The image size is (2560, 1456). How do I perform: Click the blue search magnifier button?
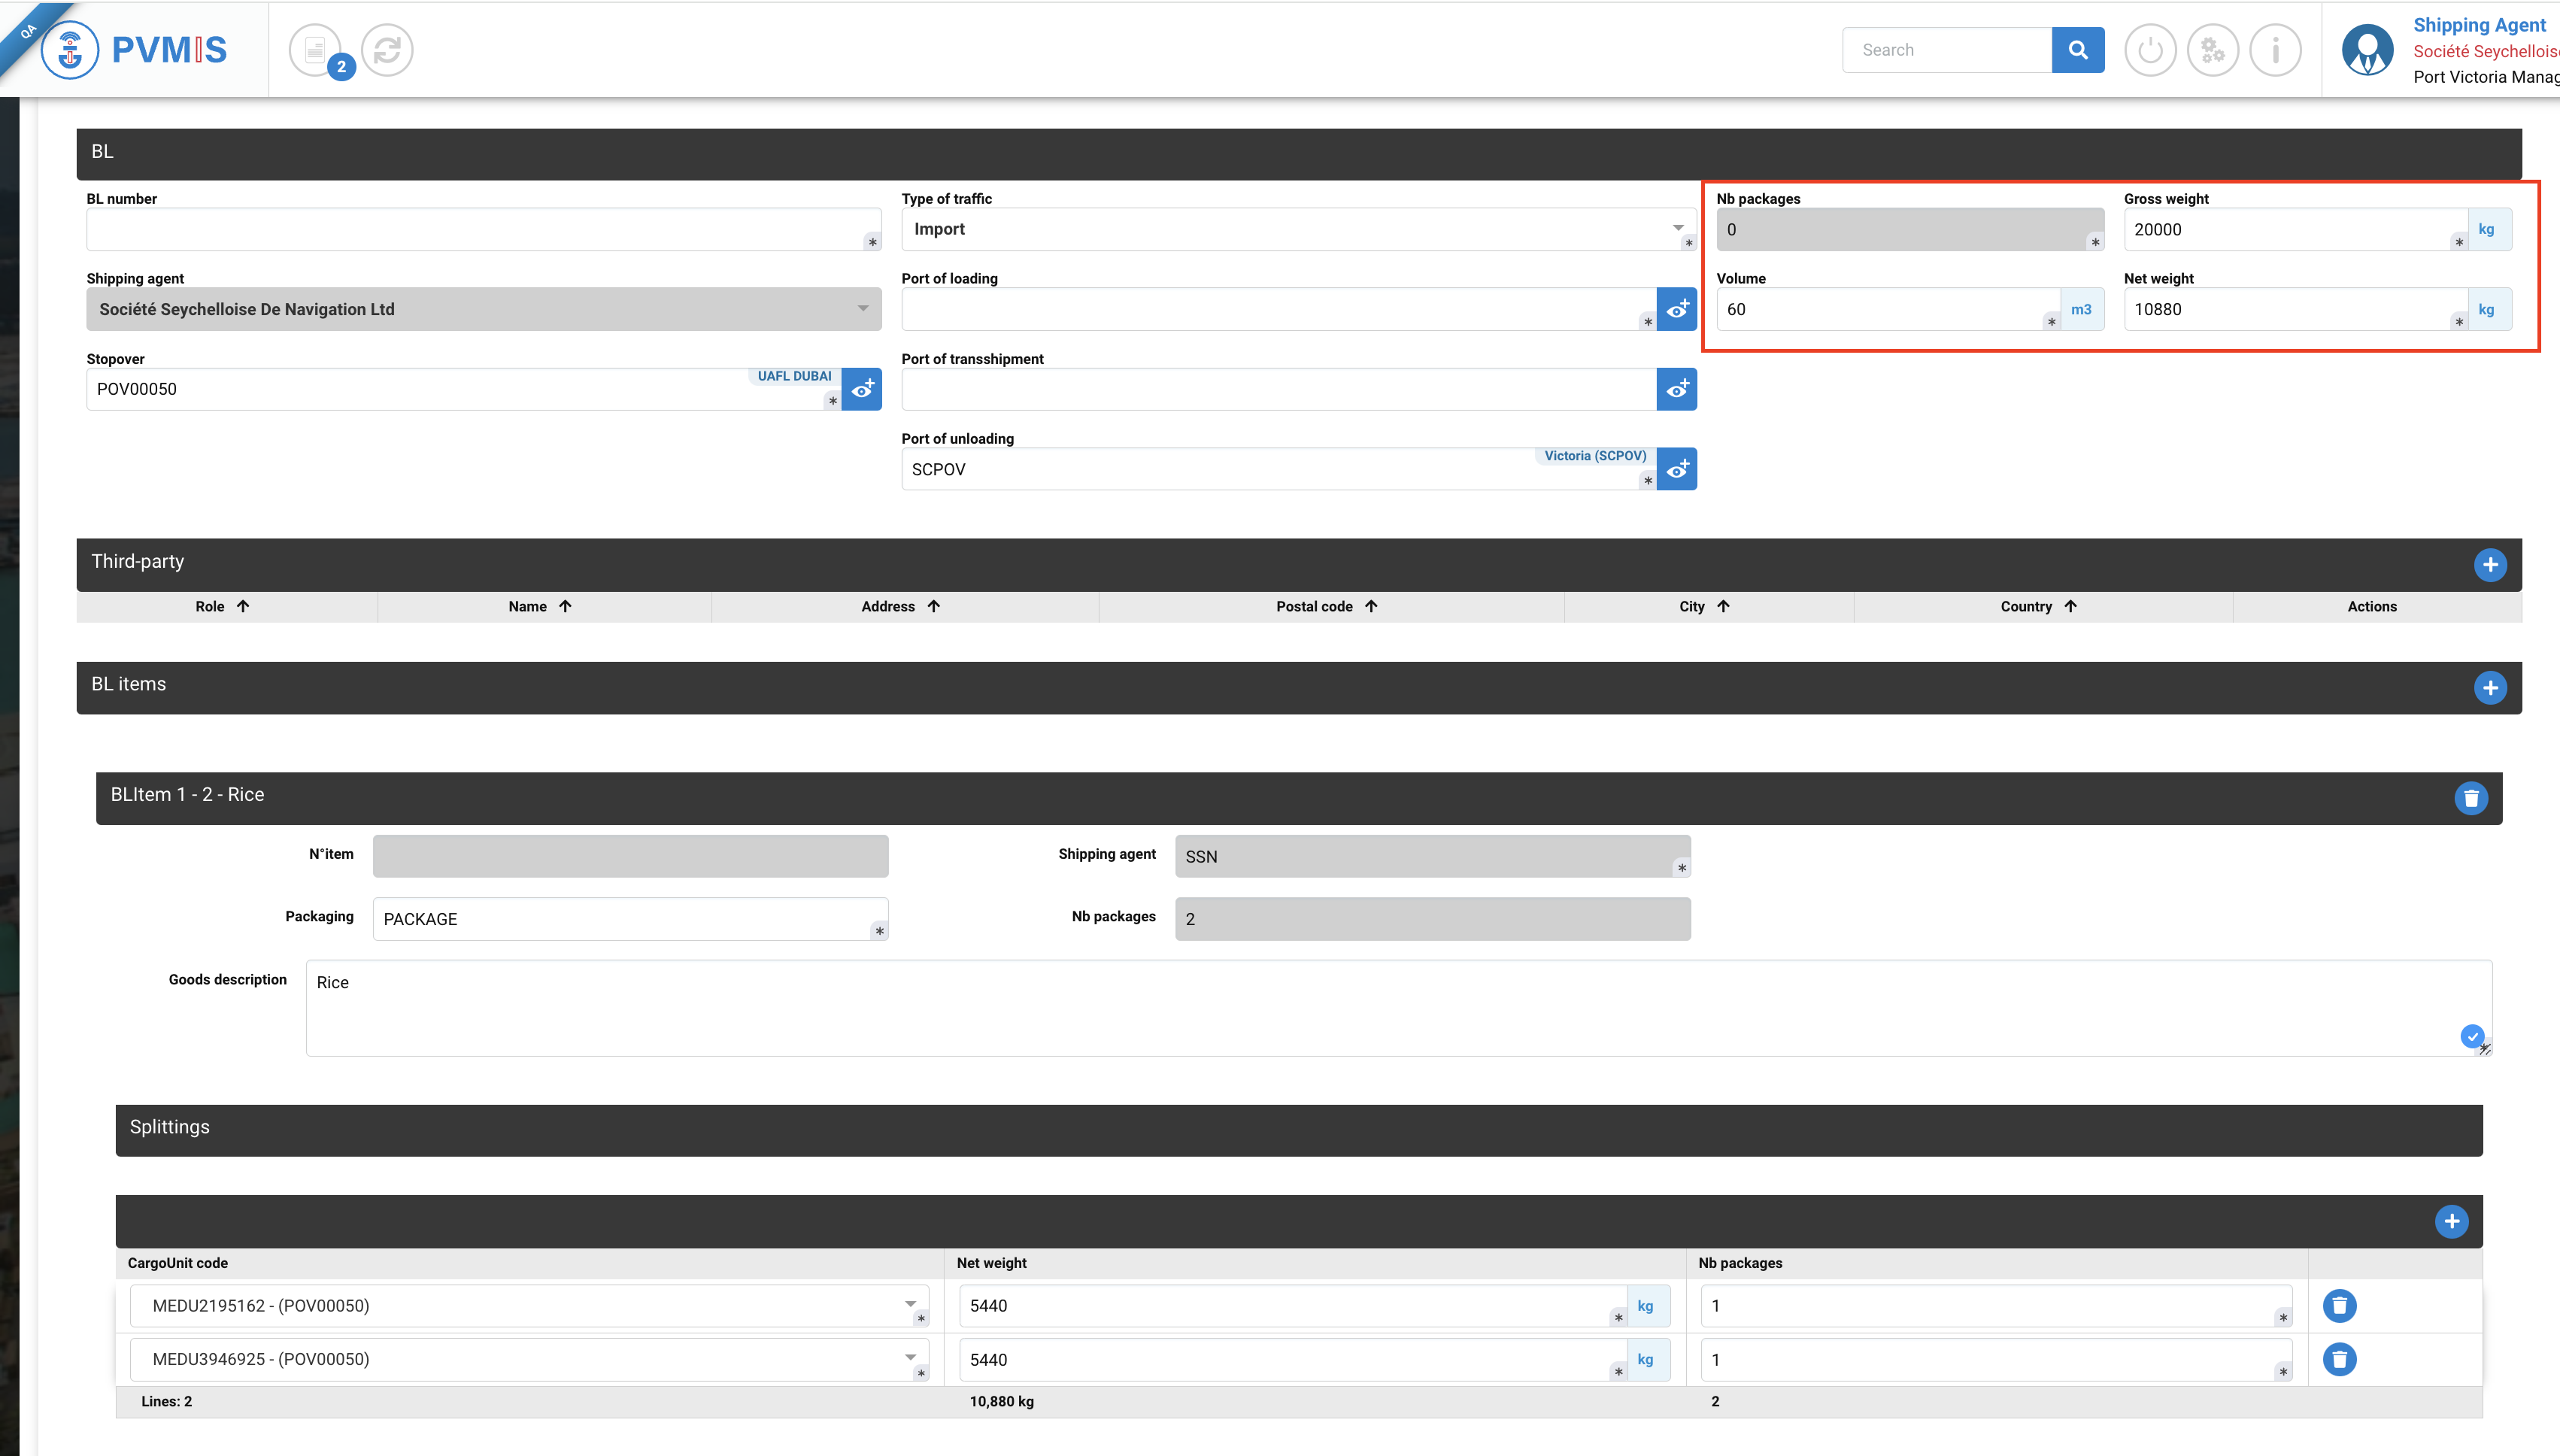(2077, 50)
